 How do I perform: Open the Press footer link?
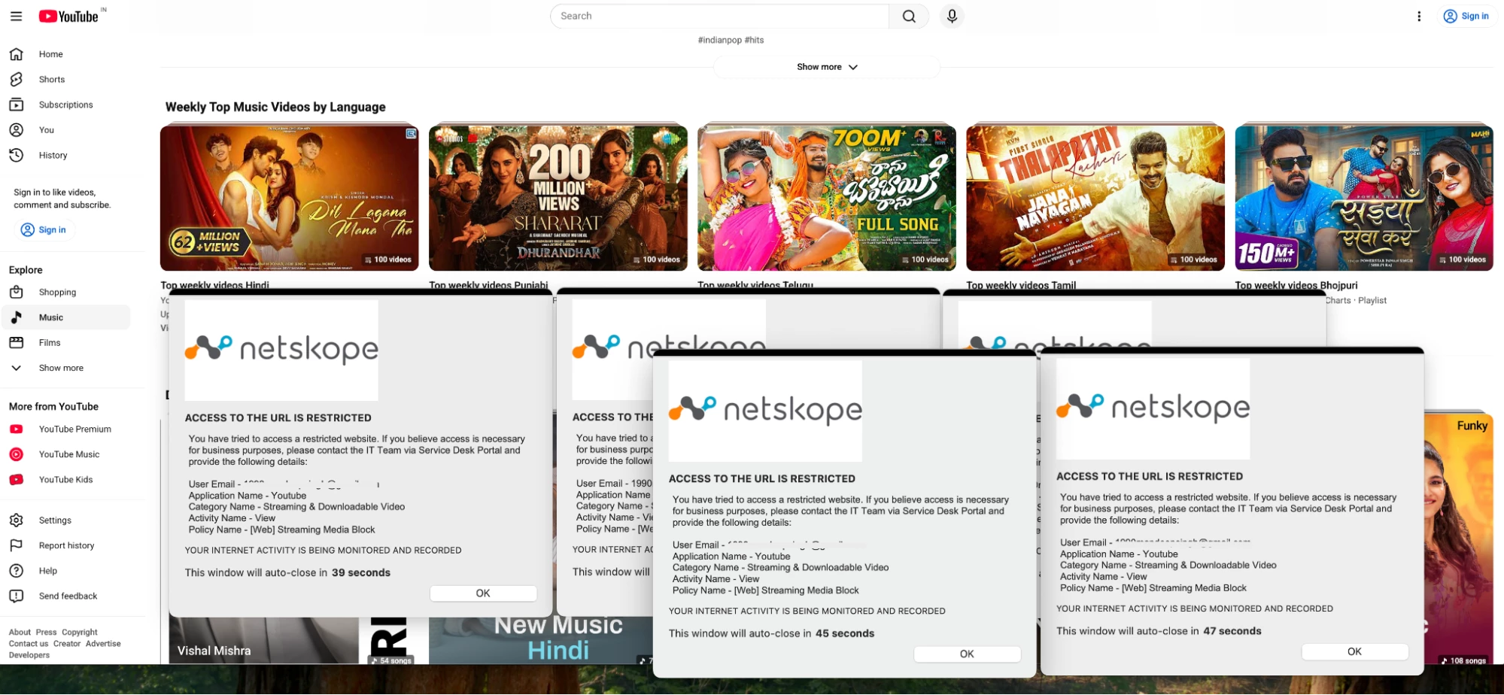click(46, 632)
